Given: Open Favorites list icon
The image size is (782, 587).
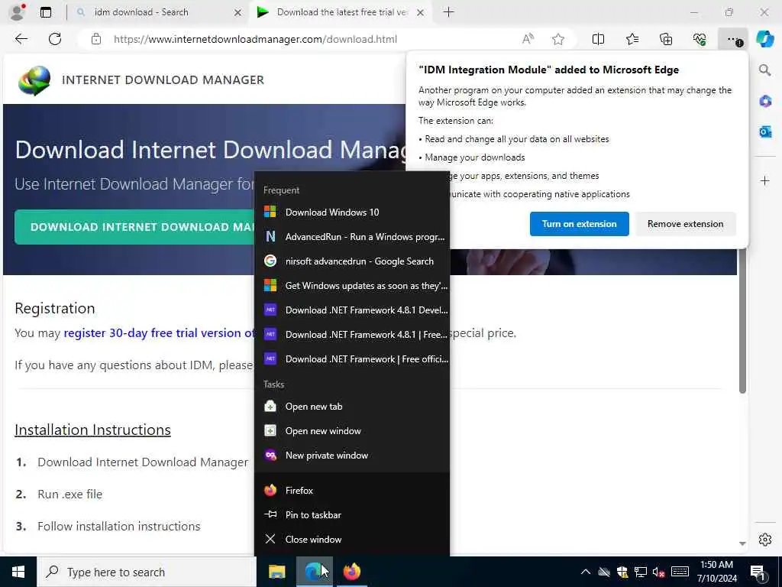Looking at the screenshot, I should point(632,39).
